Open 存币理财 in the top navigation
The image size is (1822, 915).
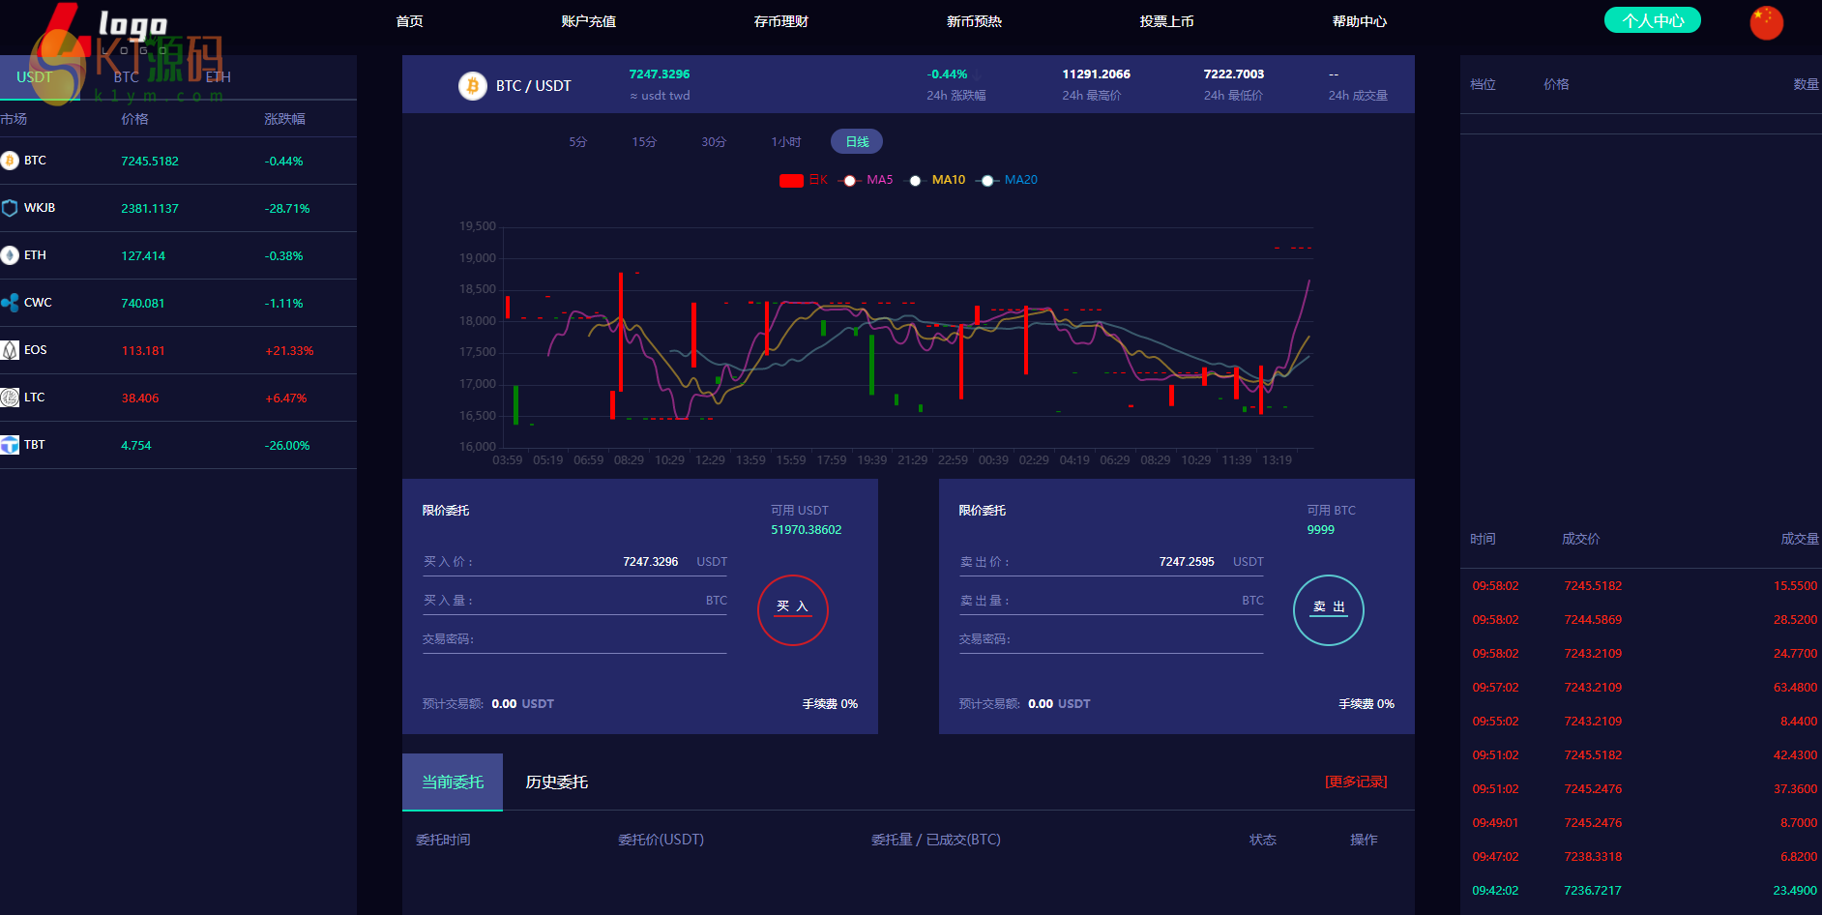click(x=781, y=21)
